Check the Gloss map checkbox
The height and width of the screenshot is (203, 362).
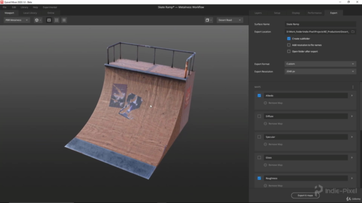pos(259,158)
